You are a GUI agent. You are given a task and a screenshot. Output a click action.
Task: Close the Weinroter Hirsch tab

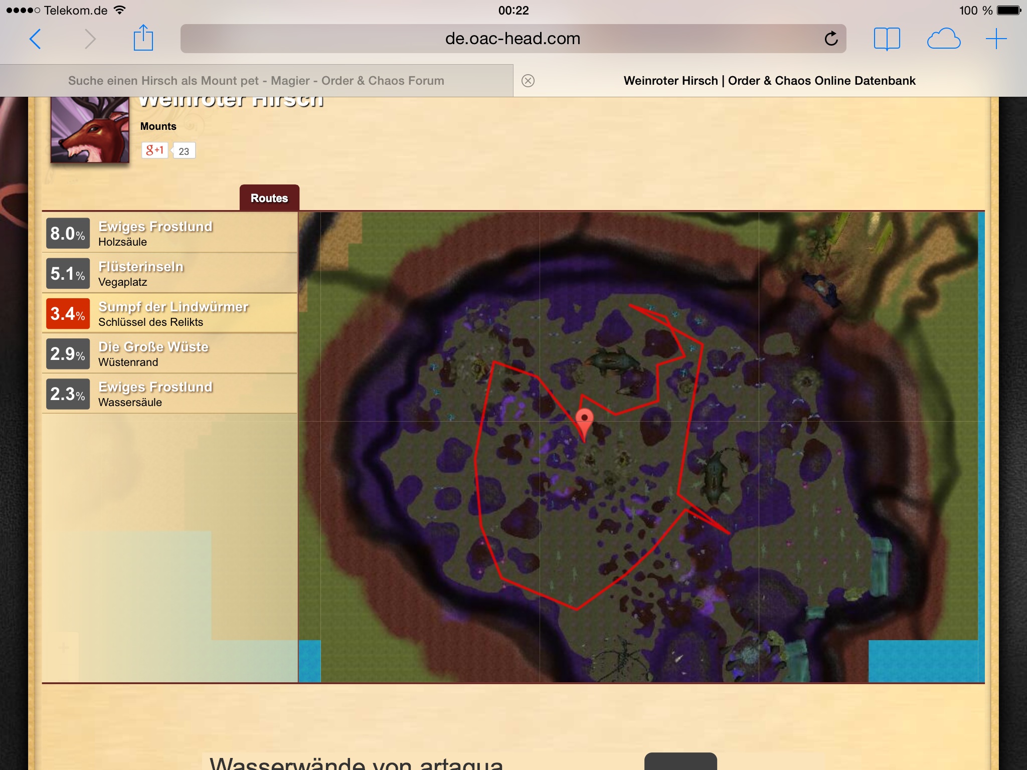(528, 81)
